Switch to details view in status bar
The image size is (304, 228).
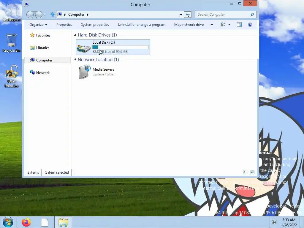pyautogui.click(x=246, y=172)
